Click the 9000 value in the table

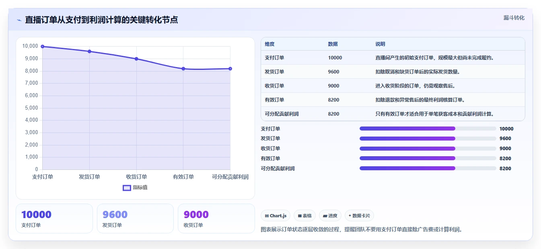(333, 86)
